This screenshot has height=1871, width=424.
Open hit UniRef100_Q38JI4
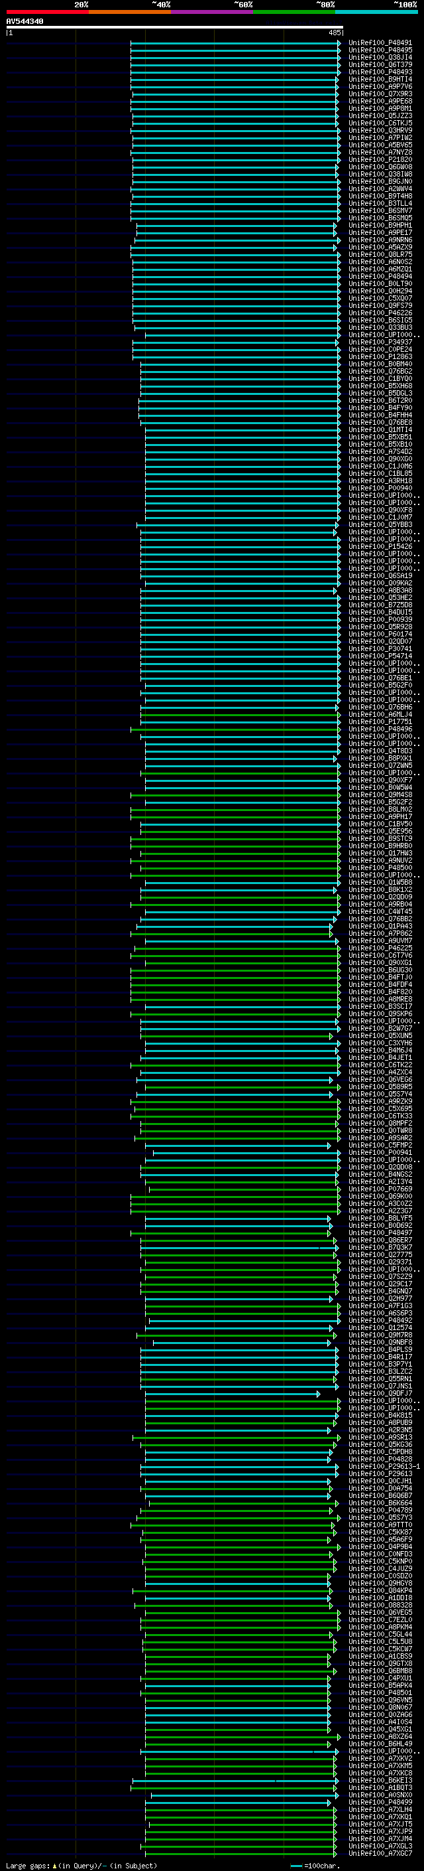tap(380, 57)
